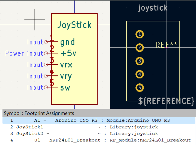Select the sw pin on the JoyStick symbol
Viewport: 196px width, 145px height.
[51, 87]
